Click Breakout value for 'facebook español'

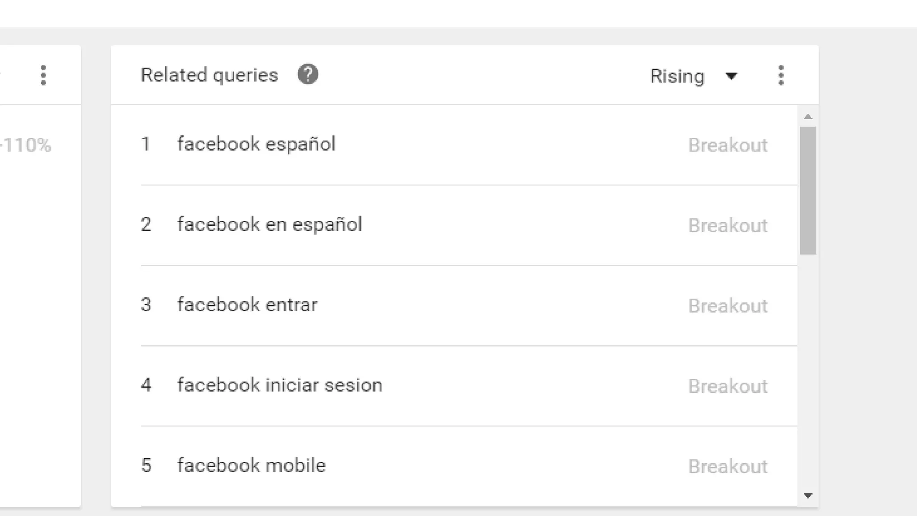click(x=728, y=145)
